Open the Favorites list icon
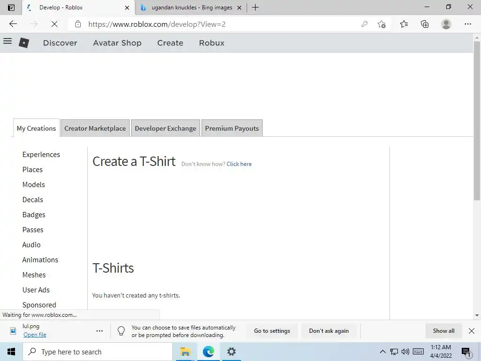481x361 pixels. pyautogui.click(x=404, y=24)
